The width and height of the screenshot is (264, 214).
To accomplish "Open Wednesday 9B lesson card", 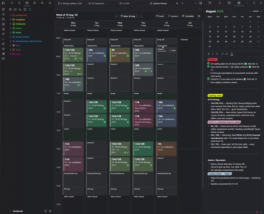I will click(x=120, y=55).
